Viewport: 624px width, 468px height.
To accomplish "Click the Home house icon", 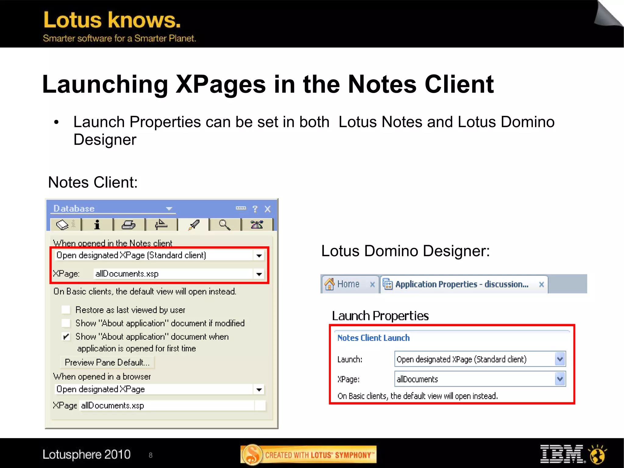I will pyautogui.click(x=329, y=284).
